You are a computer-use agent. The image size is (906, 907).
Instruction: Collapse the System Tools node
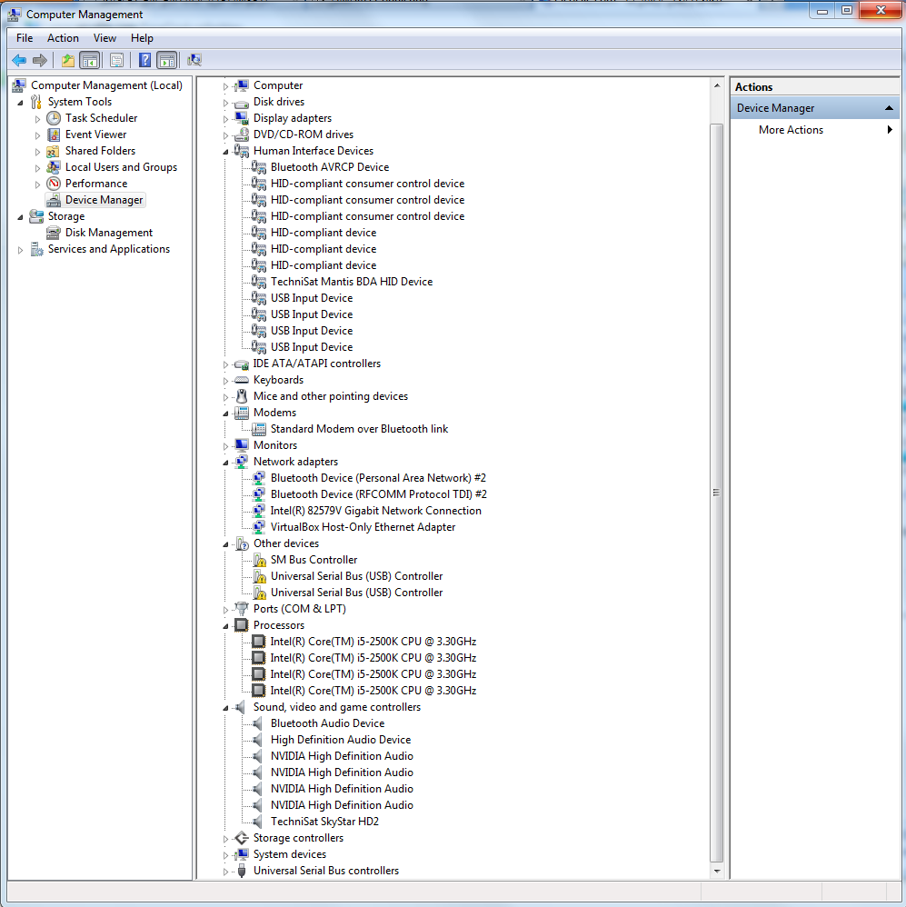point(20,103)
